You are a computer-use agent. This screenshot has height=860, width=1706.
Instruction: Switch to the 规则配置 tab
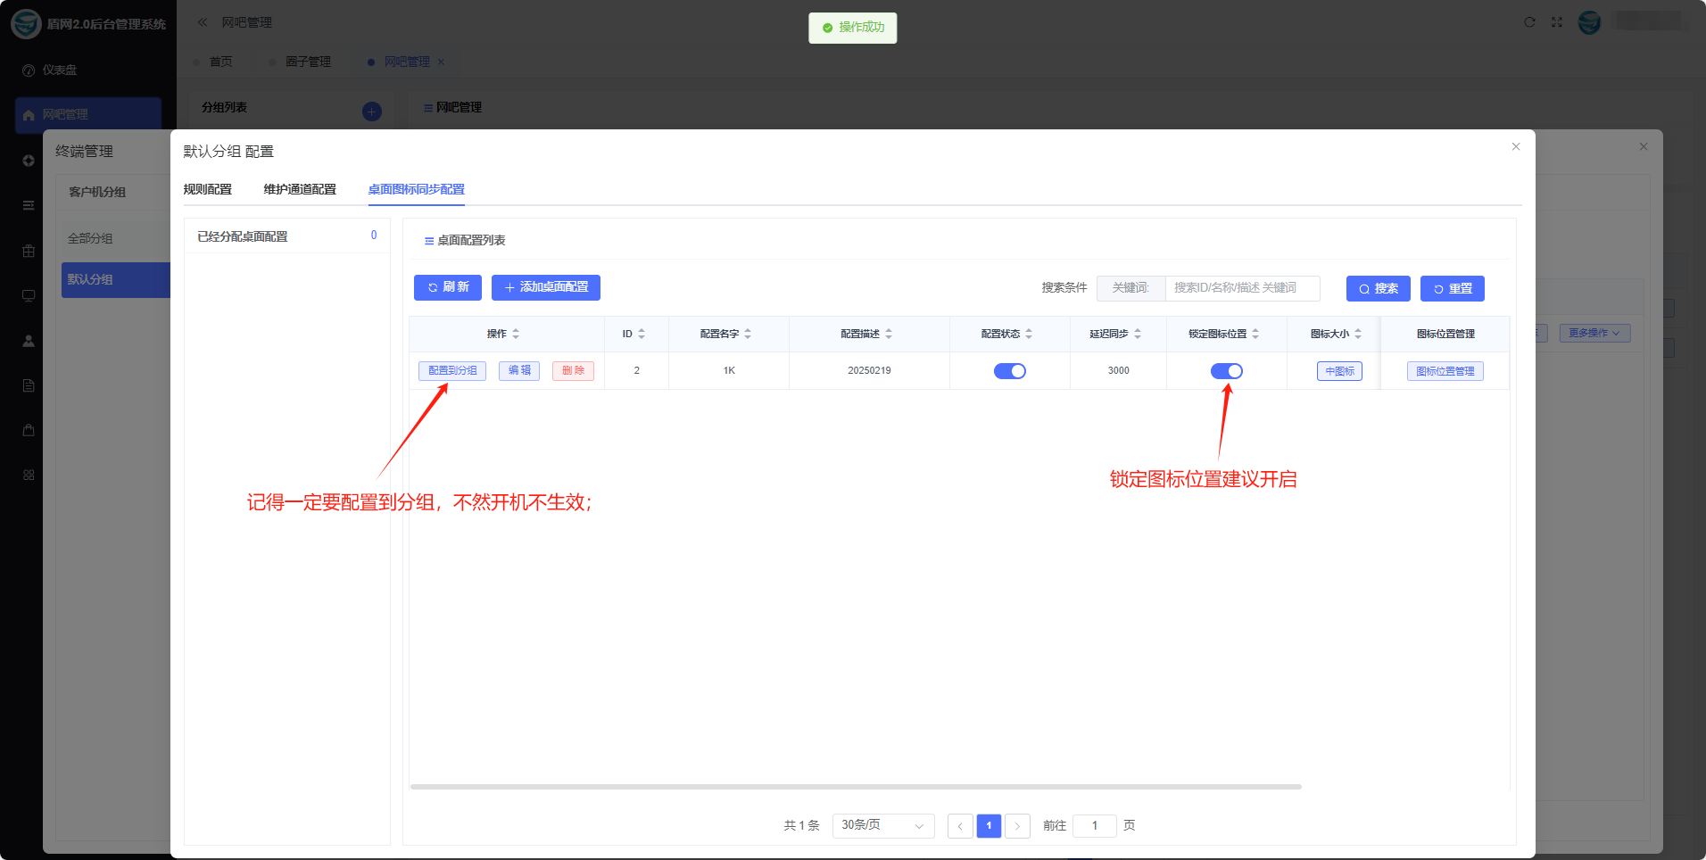(x=207, y=189)
